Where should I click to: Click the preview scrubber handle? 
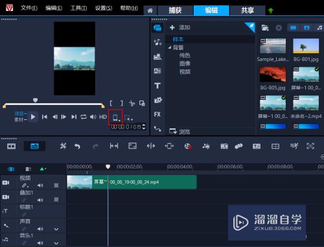[35, 100]
